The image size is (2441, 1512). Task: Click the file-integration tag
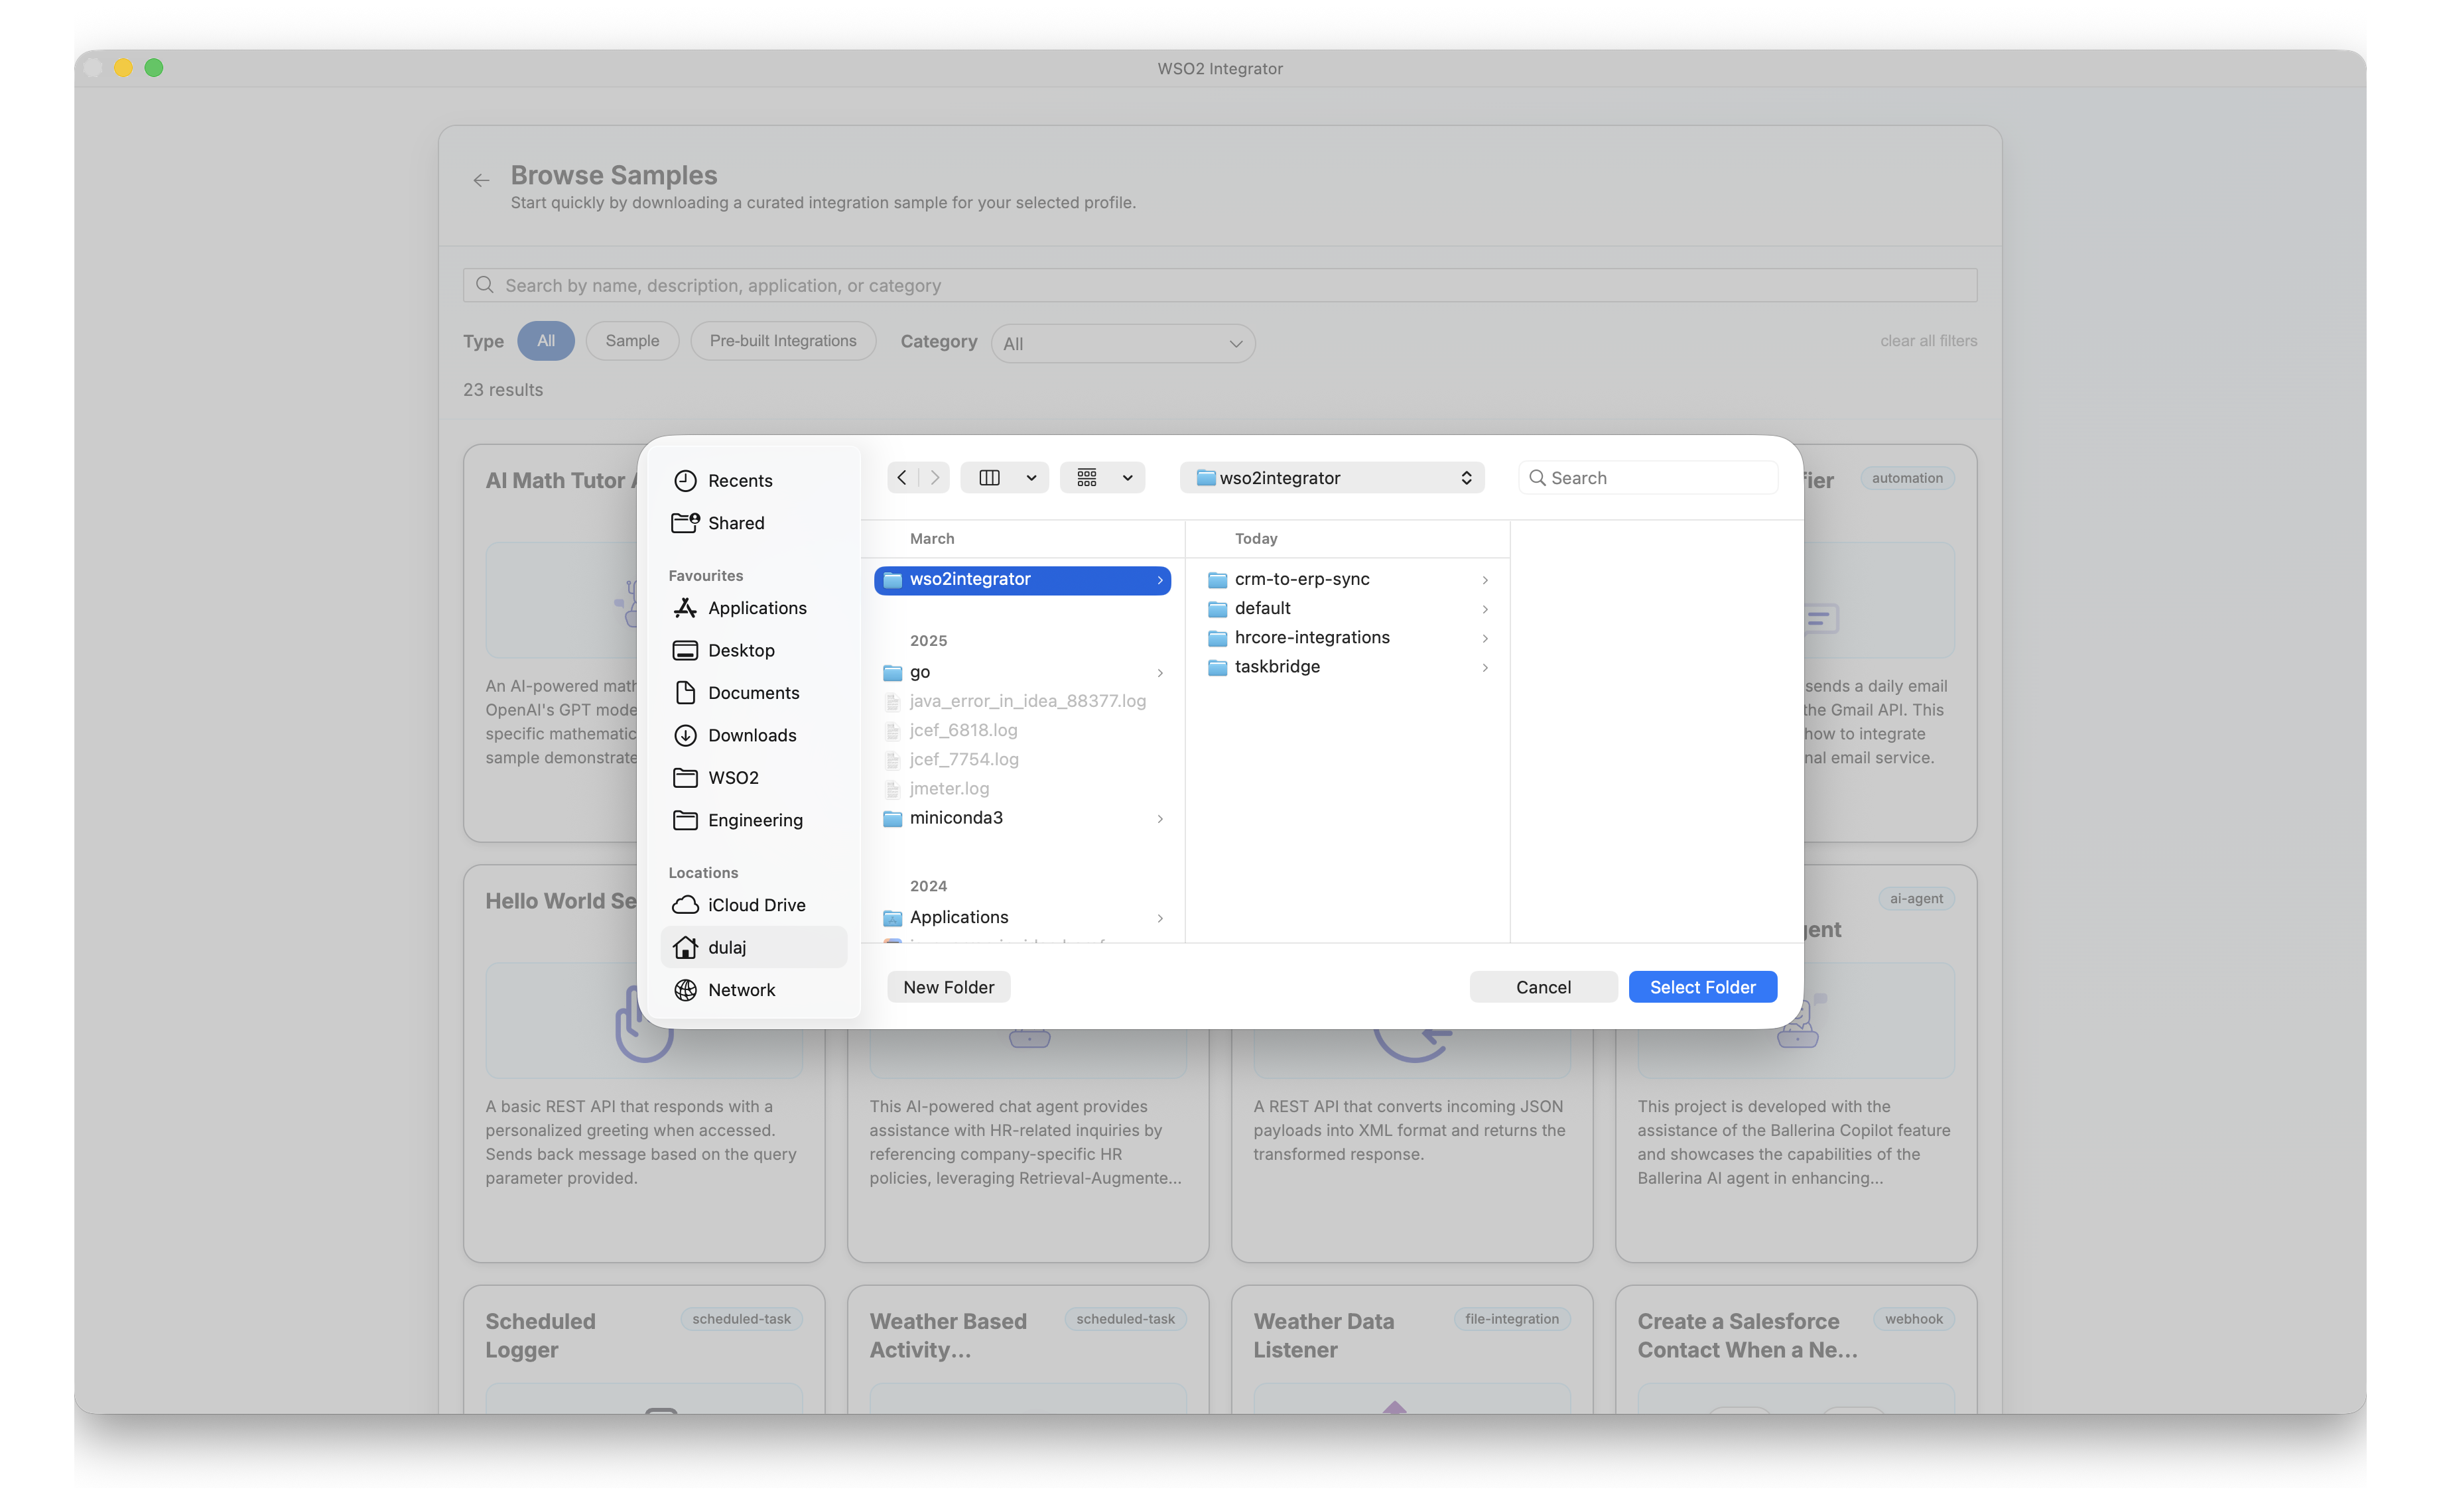1511,1320
